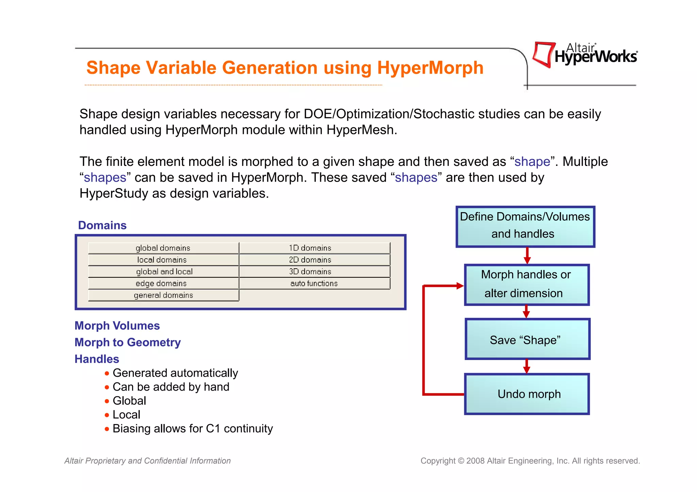697x492 pixels.
Task: Click the slide title Shape Variable Generation
Action: 285,68
